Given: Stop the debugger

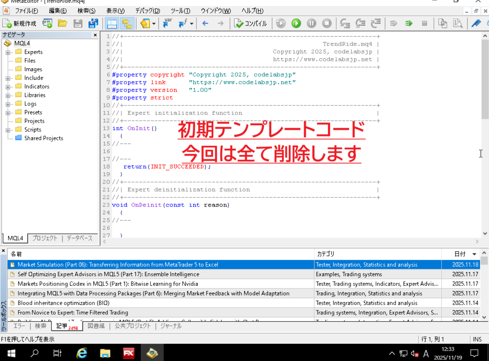Looking at the screenshot, I should click(327, 23).
